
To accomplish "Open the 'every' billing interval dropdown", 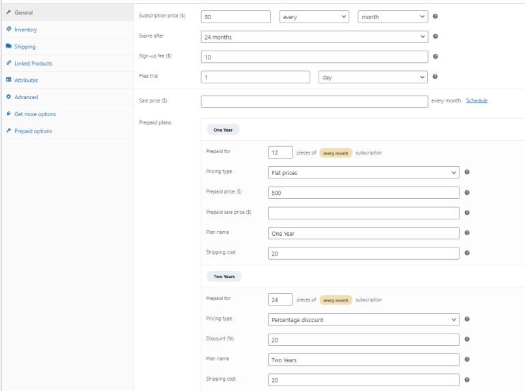I will [x=314, y=16].
